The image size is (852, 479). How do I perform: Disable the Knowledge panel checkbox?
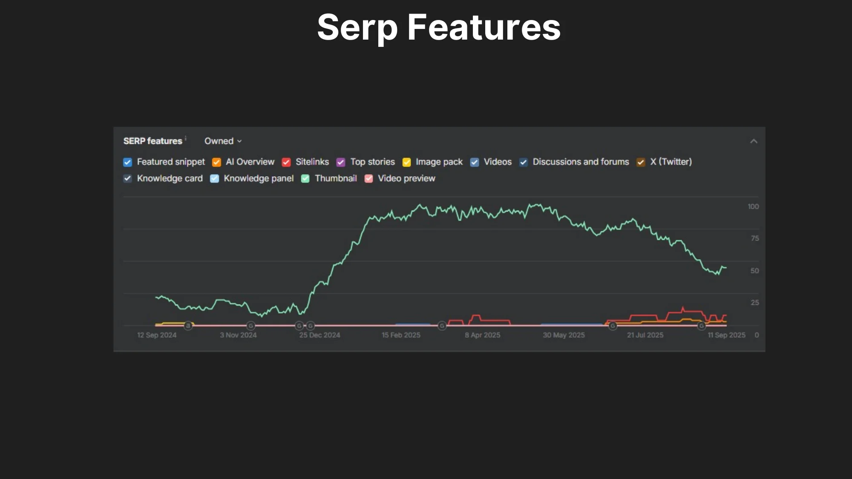[x=214, y=179]
